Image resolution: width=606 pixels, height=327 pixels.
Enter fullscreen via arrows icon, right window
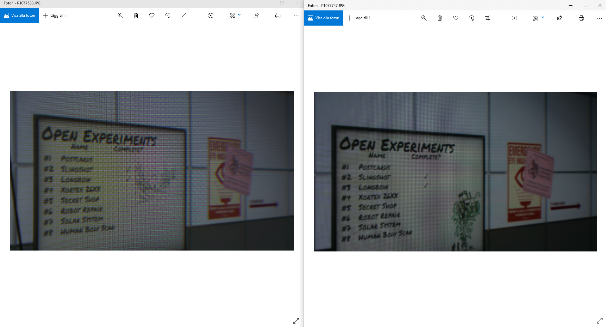[x=600, y=321]
